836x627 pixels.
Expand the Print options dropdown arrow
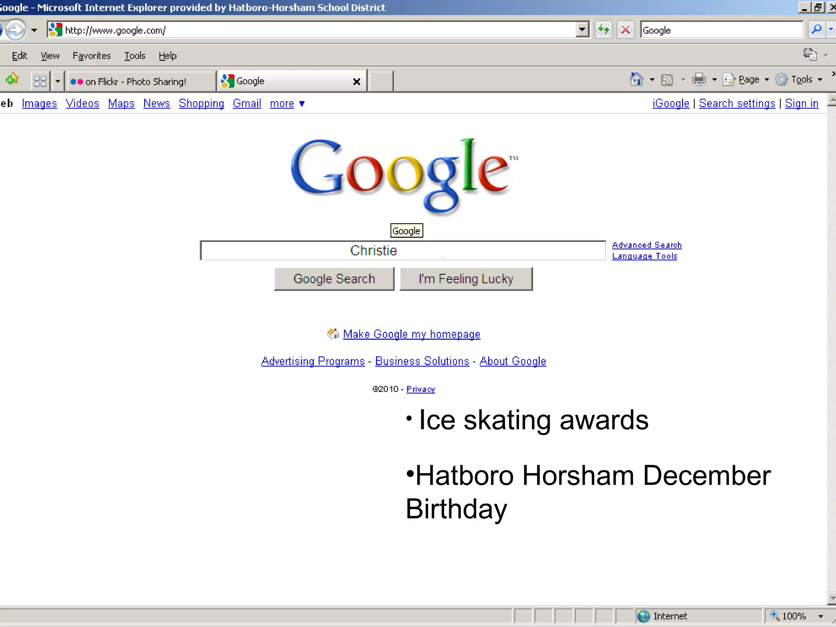tap(714, 80)
